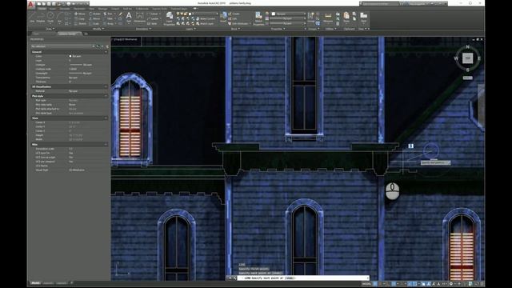Expand the Modify panel dropdown
The height and width of the screenshot is (288, 512).
click(98, 29)
